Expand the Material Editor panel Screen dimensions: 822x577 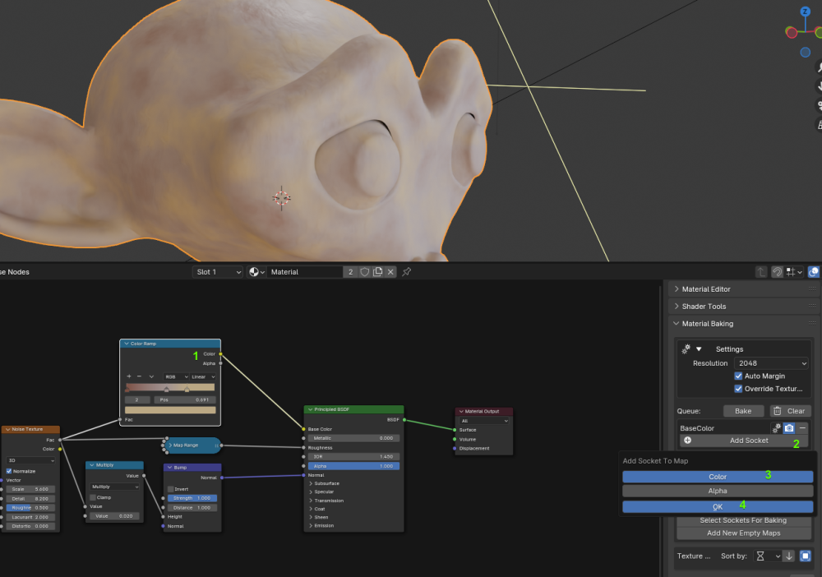coord(706,289)
